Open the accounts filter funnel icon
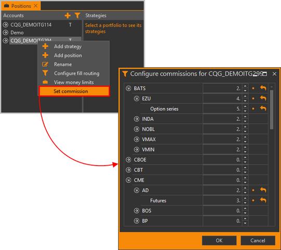 (78, 16)
